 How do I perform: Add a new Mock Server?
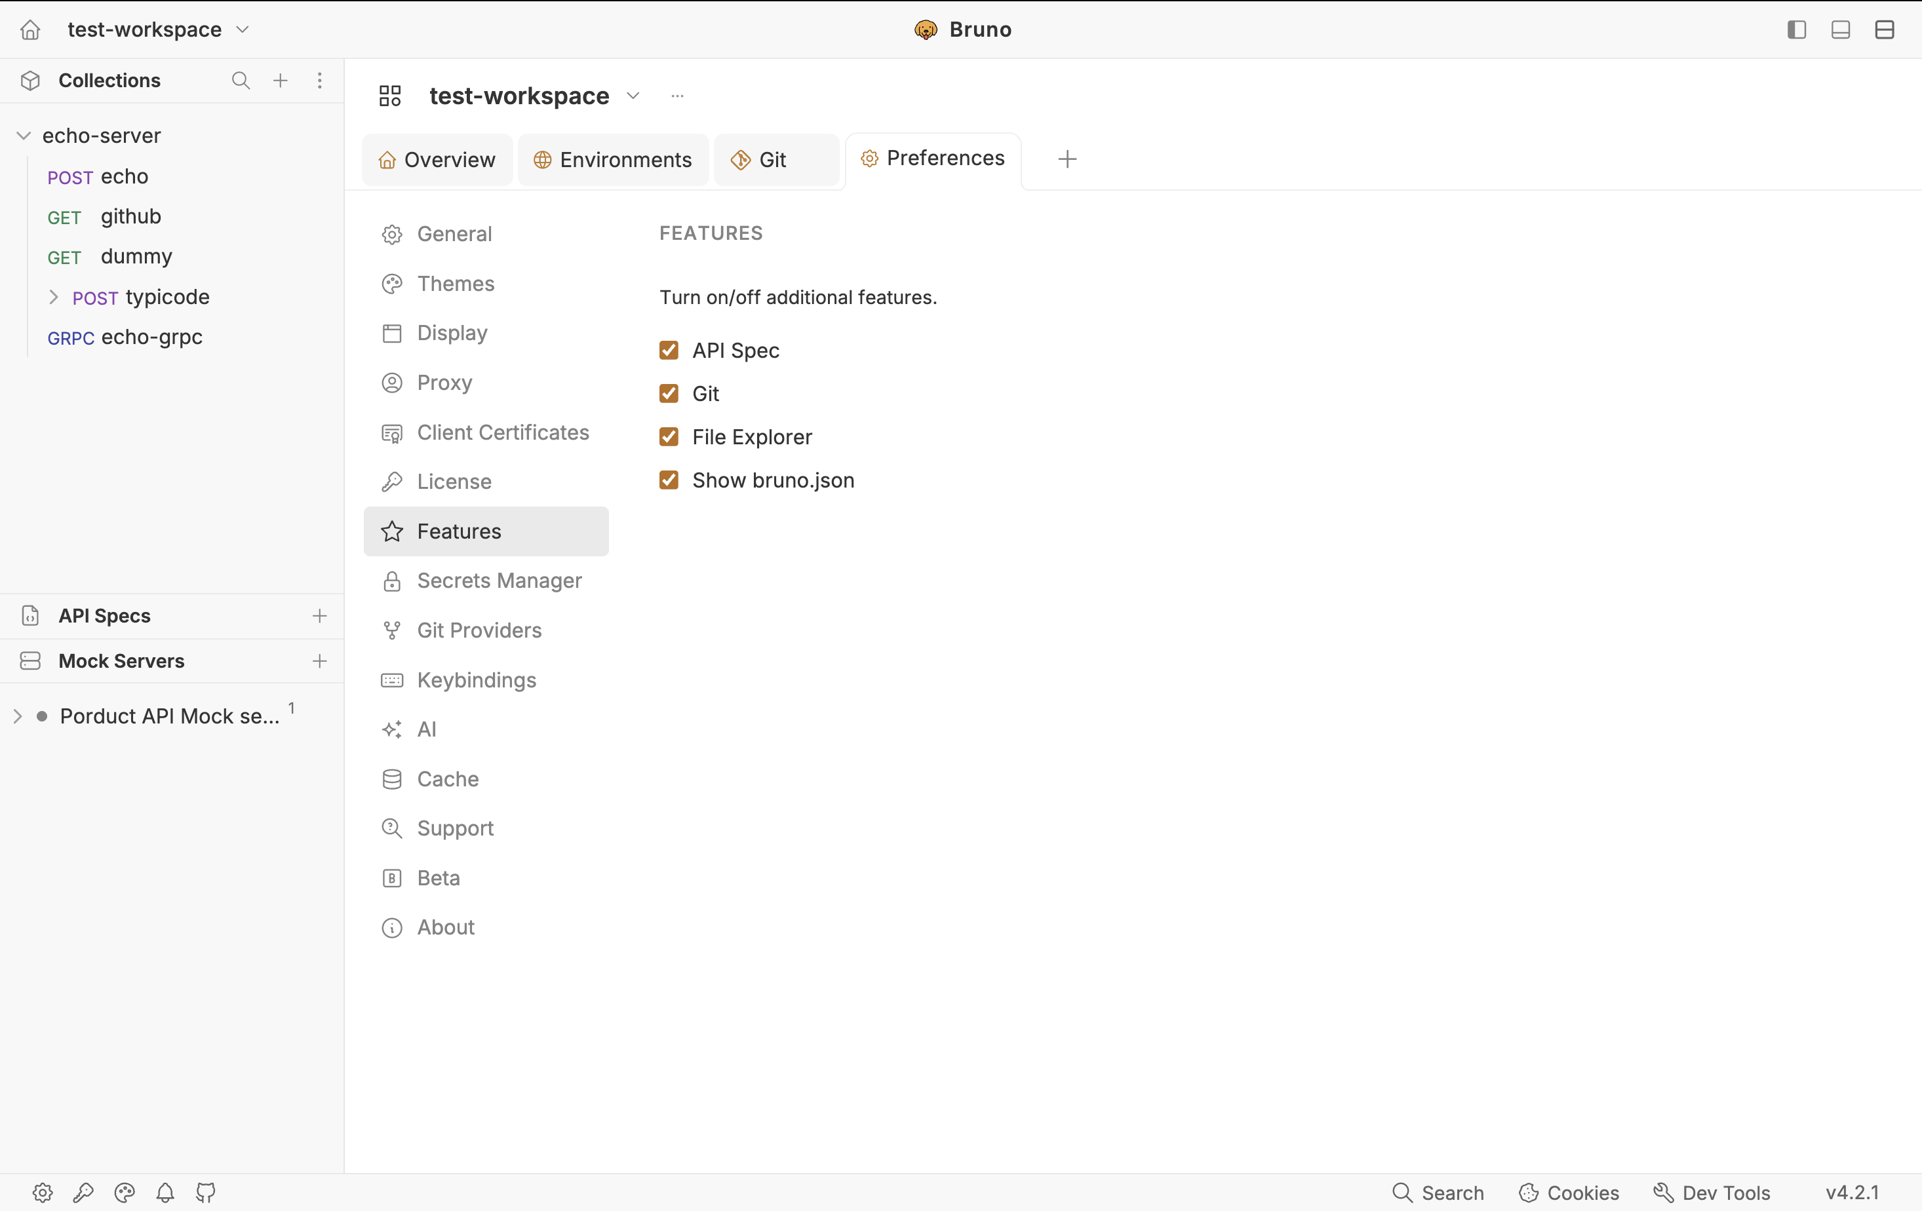(x=319, y=661)
